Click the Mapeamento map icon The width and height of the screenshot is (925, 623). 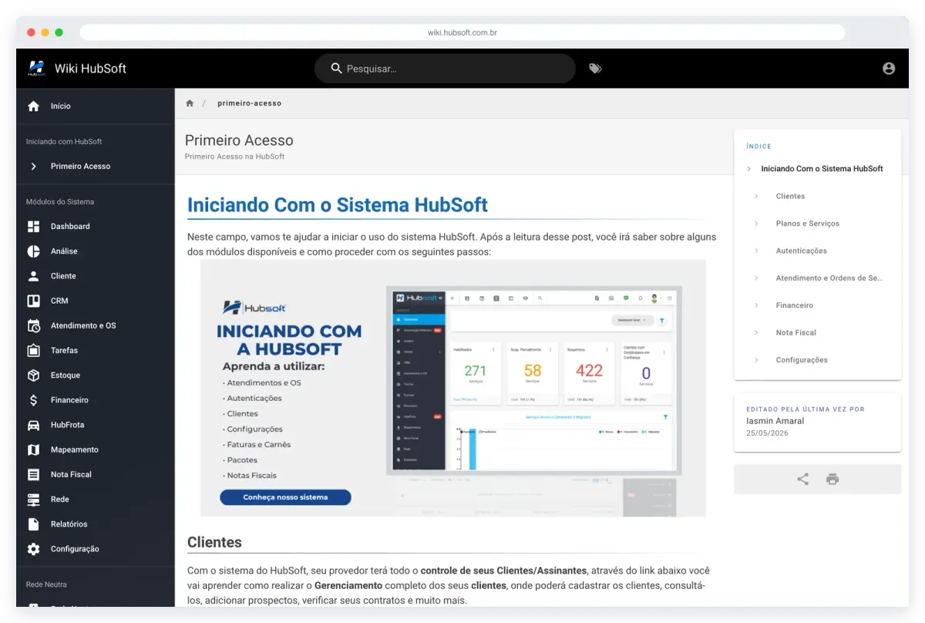(x=33, y=450)
